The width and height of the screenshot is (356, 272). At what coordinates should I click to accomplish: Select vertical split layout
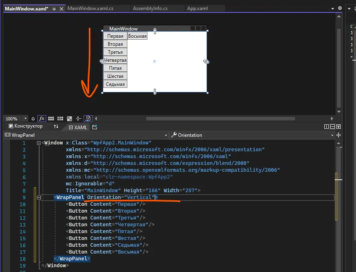327,127
